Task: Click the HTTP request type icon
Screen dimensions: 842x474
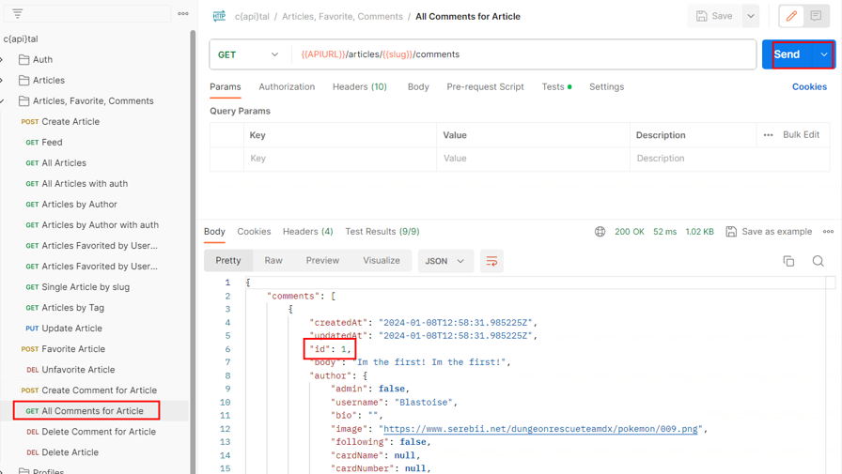Action: tap(219, 16)
